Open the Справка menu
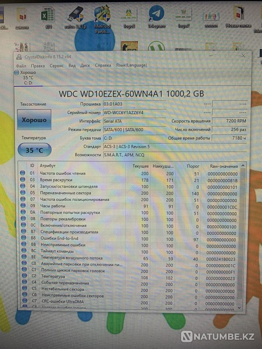 click(103, 65)
